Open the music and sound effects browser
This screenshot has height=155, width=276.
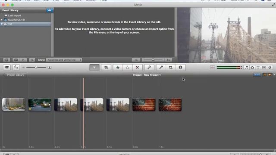point(246,68)
